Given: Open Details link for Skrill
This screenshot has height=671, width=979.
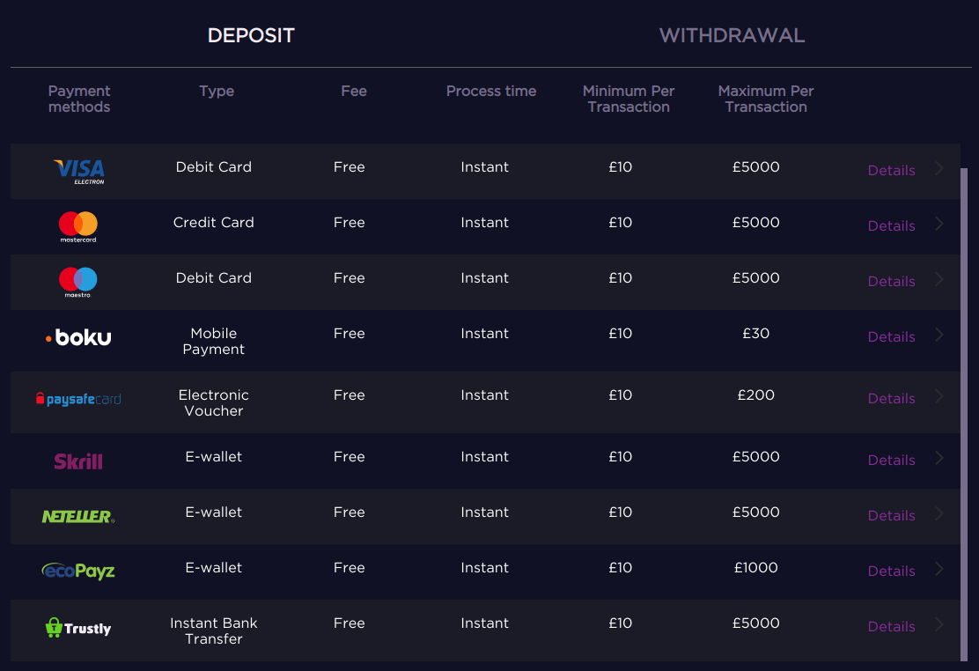Looking at the screenshot, I should pyautogui.click(x=891, y=461).
